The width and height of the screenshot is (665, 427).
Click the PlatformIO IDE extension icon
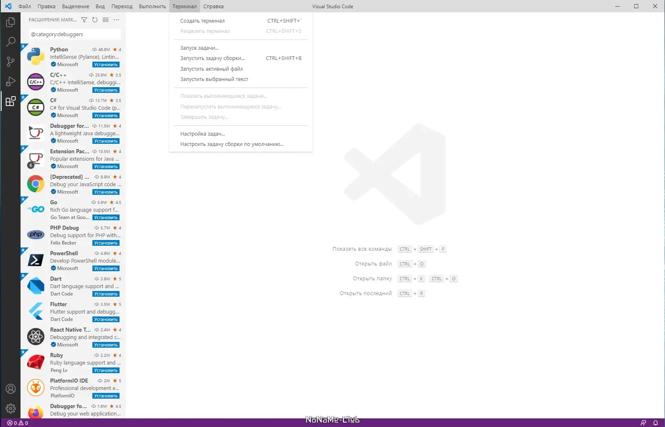pyautogui.click(x=36, y=388)
